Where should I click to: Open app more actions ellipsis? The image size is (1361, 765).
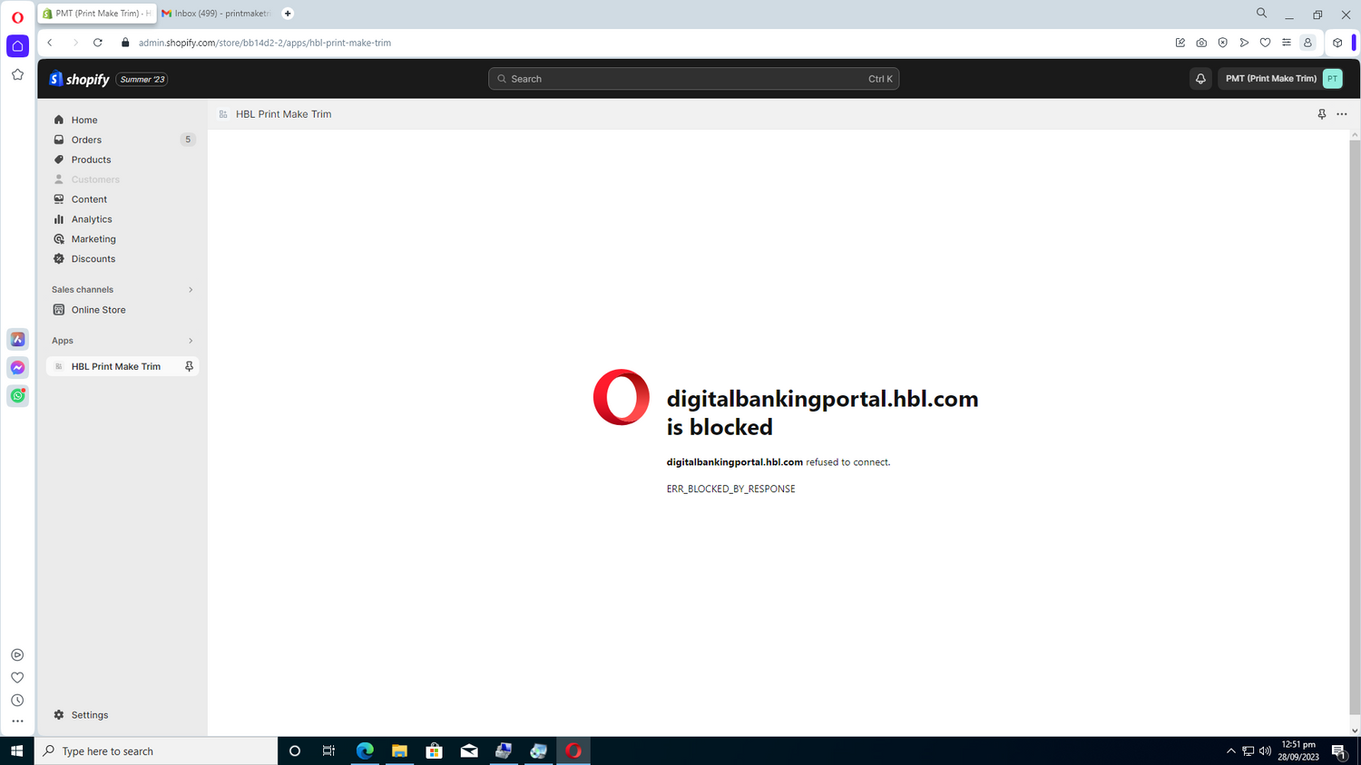tap(1342, 114)
